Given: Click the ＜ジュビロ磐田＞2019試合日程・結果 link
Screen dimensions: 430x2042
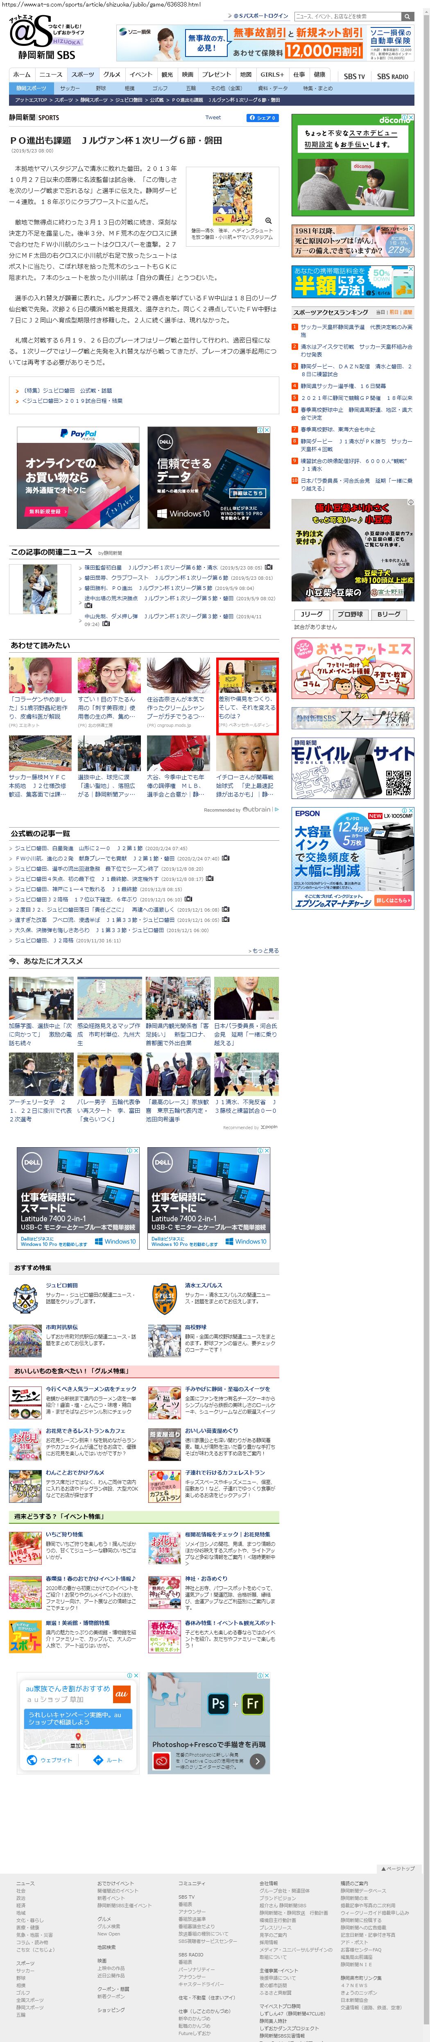Looking at the screenshot, I should click(72, 401).
